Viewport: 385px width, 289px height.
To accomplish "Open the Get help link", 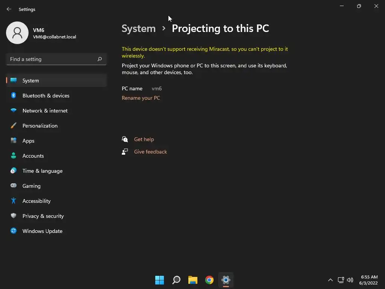I will 144,139.
